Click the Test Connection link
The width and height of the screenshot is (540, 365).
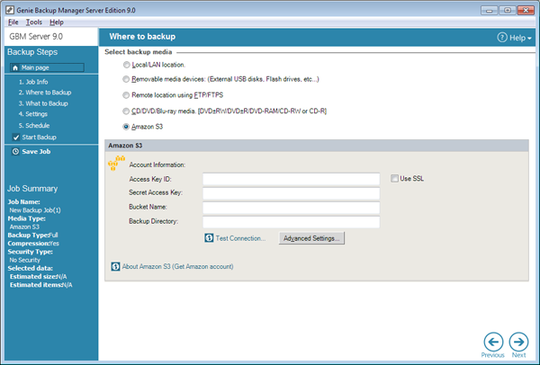click(x=240, y=238)
